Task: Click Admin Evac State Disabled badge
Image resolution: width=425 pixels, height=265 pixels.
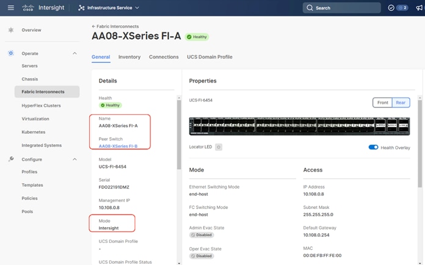Action: coord(202,235)
